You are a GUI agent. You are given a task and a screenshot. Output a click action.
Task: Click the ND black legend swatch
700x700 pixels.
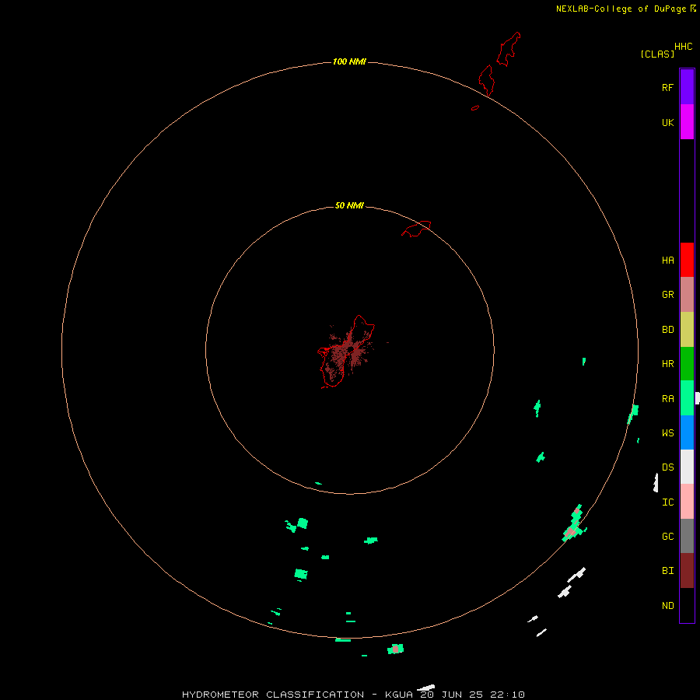(687, 605)
